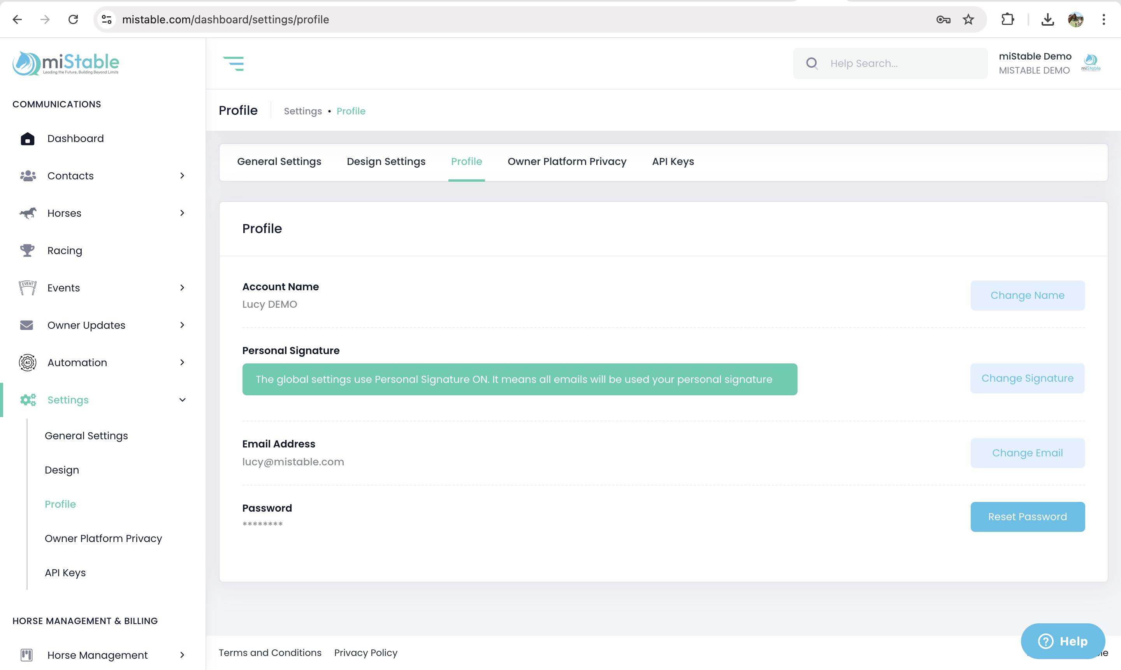
Task: Click the Automation gear icon
Action: click(27, 363)
